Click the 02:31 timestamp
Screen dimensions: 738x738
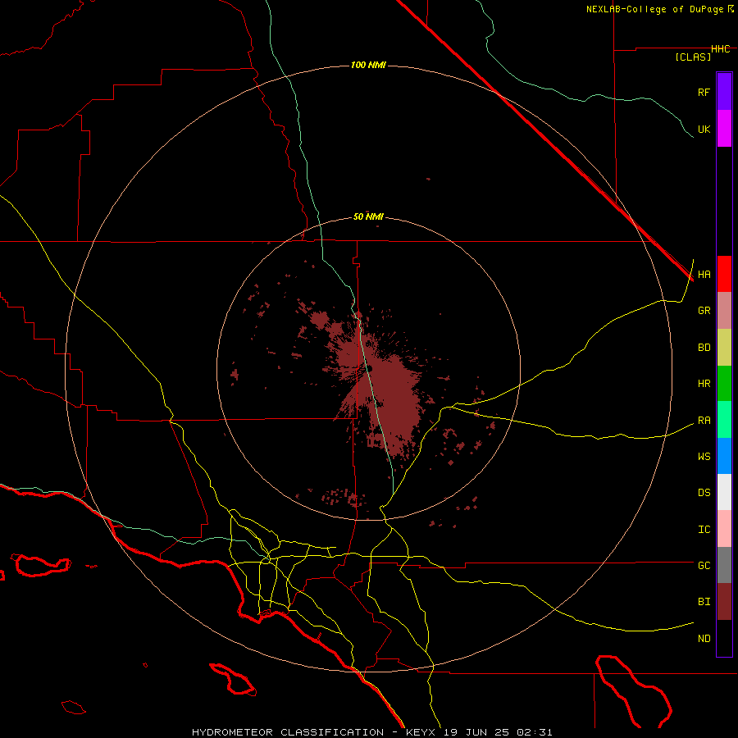tap(534, 732)
